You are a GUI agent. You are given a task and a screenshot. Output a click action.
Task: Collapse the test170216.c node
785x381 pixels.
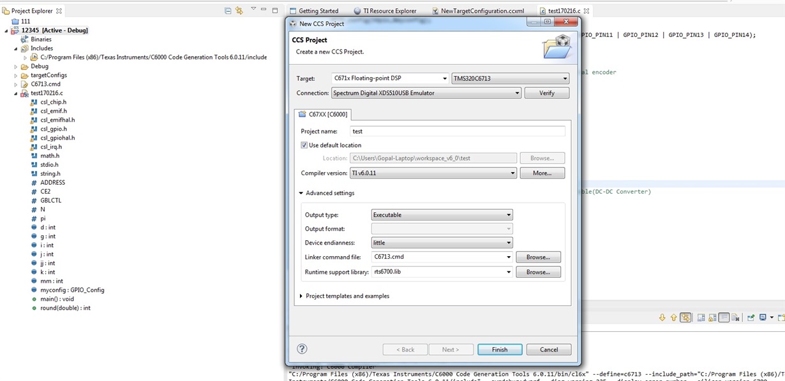coord(16,93)
